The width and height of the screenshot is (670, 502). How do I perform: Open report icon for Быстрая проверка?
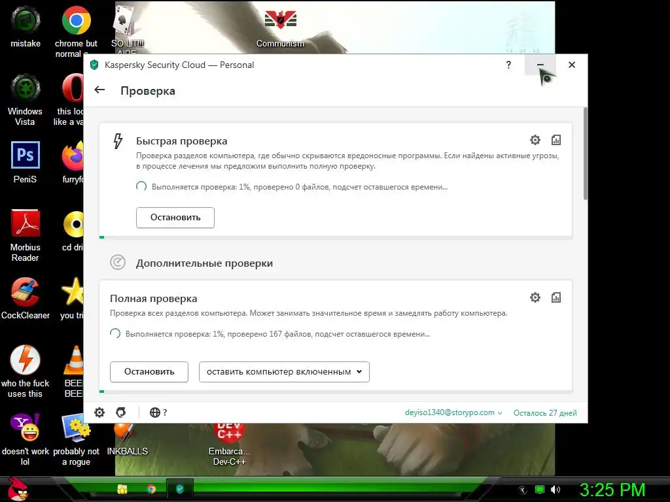tap(556, 140)
